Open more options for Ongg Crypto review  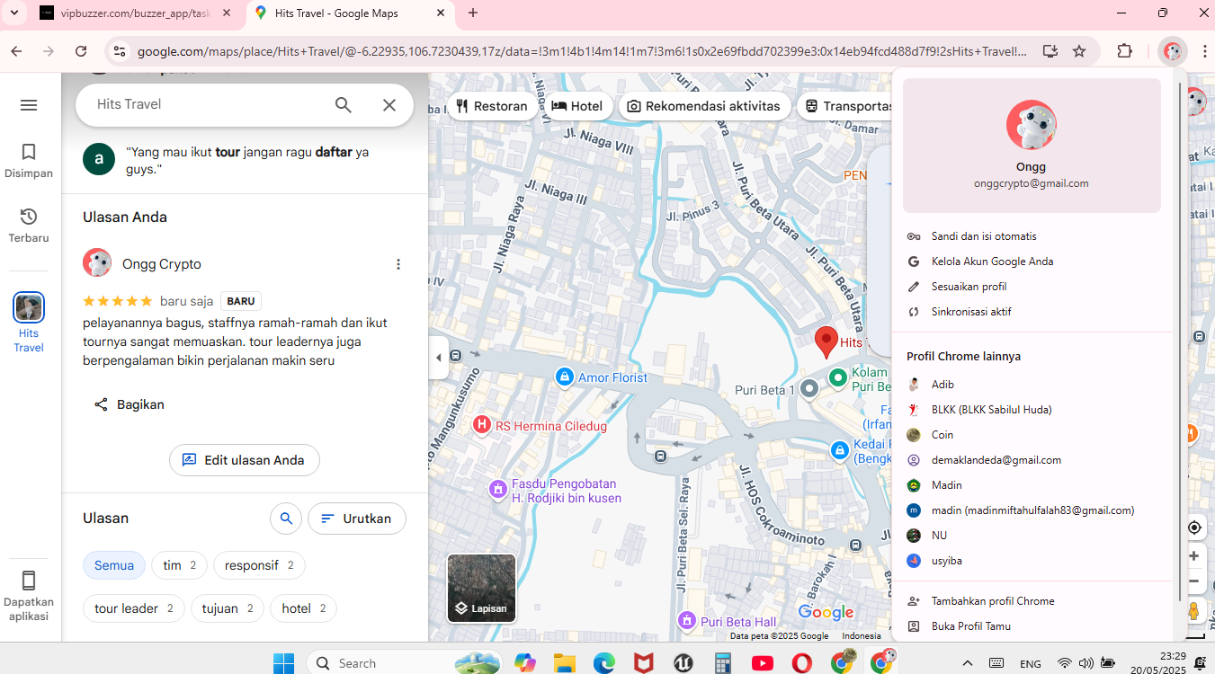[x=398, y=264]
